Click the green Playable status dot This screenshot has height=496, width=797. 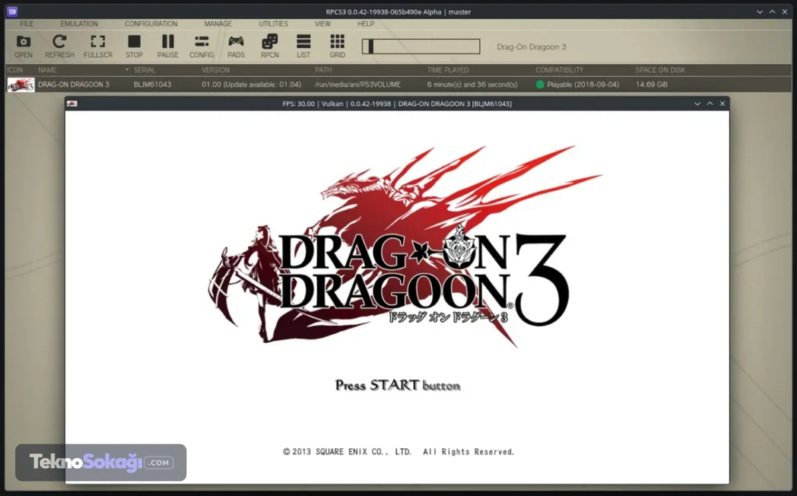pos(540,85)
